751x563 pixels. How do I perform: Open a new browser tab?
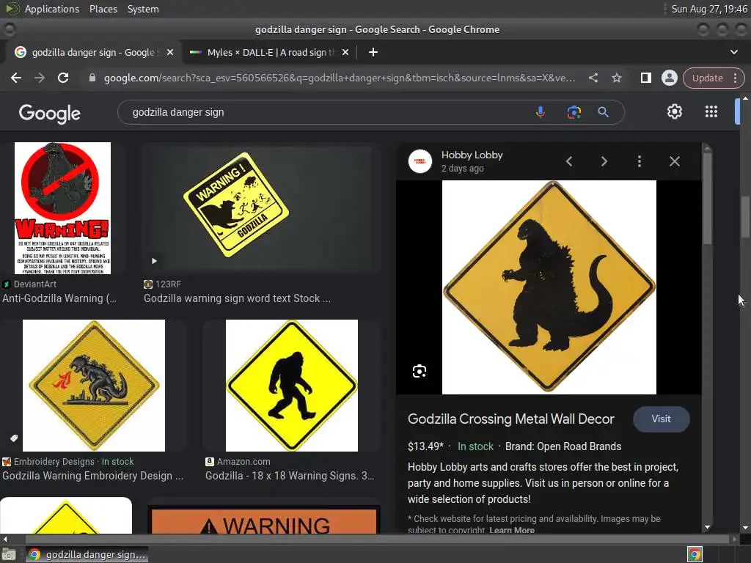[x=373, y=52]
